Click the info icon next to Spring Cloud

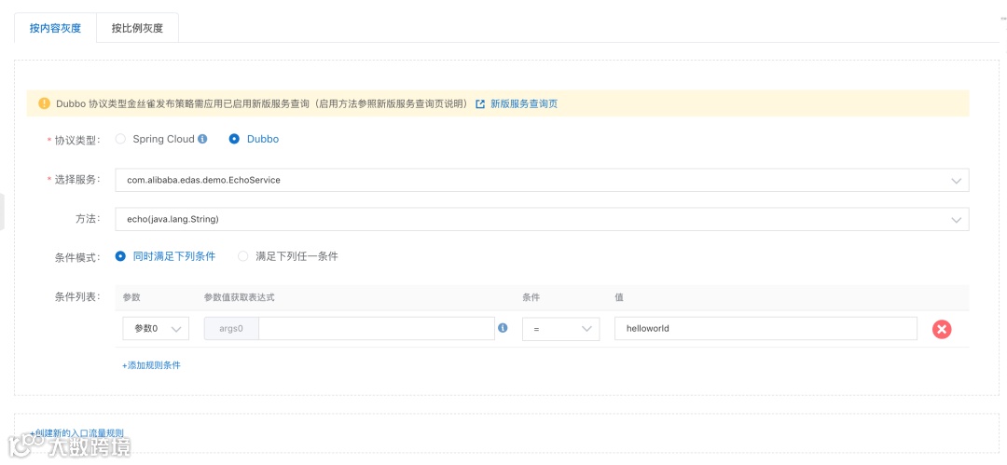click(202, 139)
